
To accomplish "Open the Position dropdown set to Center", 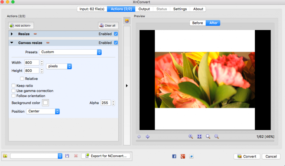I will (43, 111).
